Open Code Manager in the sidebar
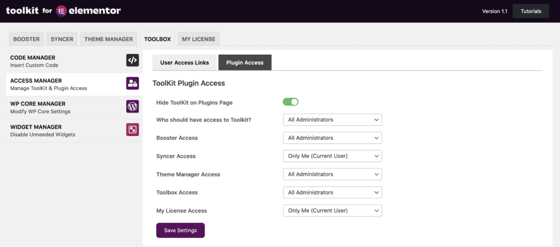The image size is (560, 247). (x=74, y=61)
